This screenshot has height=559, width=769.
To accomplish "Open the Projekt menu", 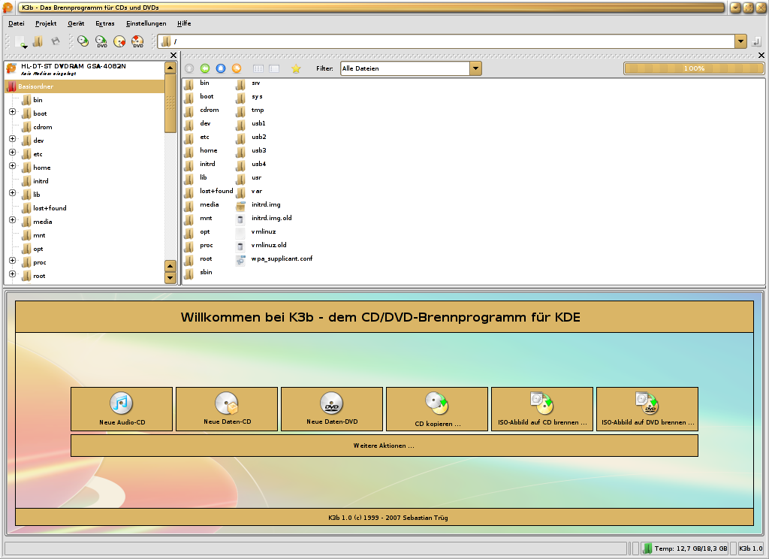I will (x=46, y=23).
